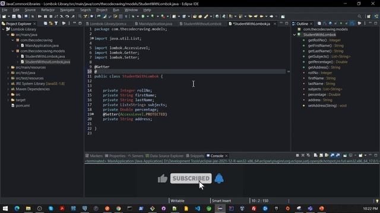Viewport: 380px width, 213px height.
Task: Expand the src/main/resources folder
Action: click(8, 67)
